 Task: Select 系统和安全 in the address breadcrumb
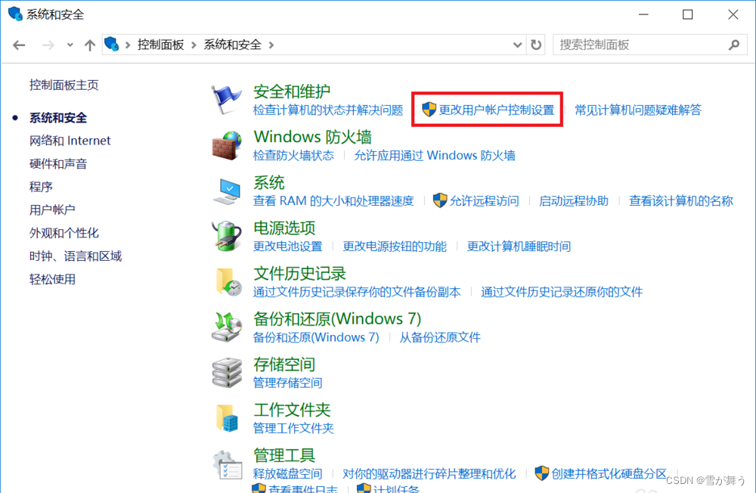click(232, 45)
